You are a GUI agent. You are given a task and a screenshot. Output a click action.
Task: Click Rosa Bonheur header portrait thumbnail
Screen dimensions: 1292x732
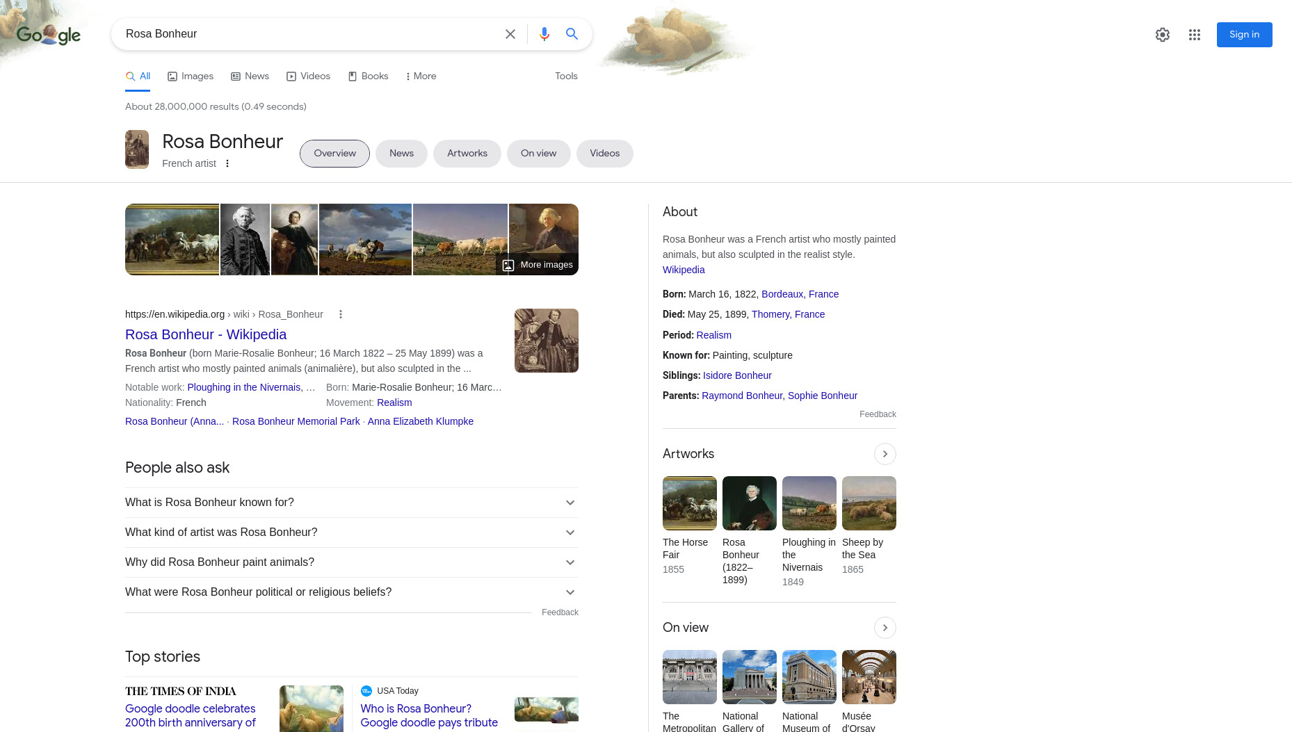pyautogui.click(x=137, y=149)
